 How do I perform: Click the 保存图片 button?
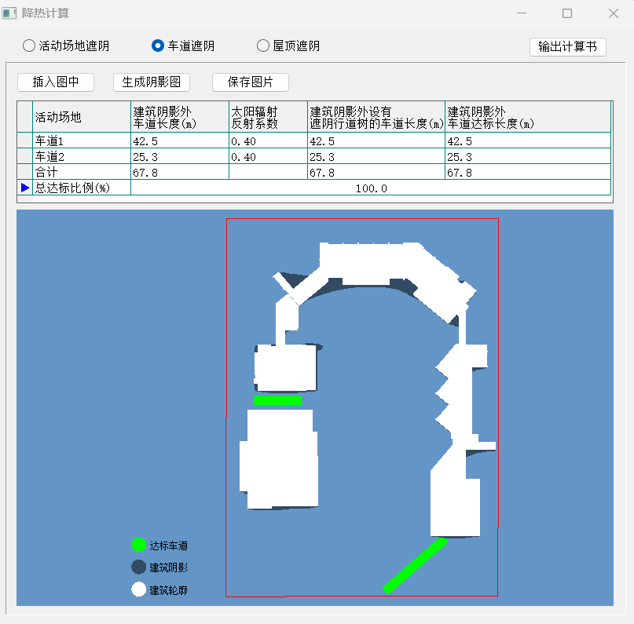click(251, 82)
